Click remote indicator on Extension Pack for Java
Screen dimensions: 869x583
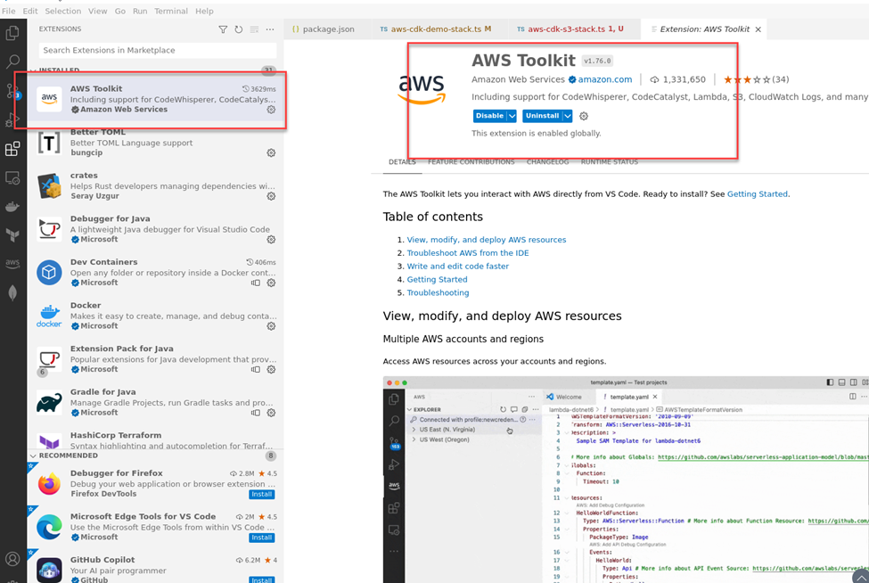[256, 369]
